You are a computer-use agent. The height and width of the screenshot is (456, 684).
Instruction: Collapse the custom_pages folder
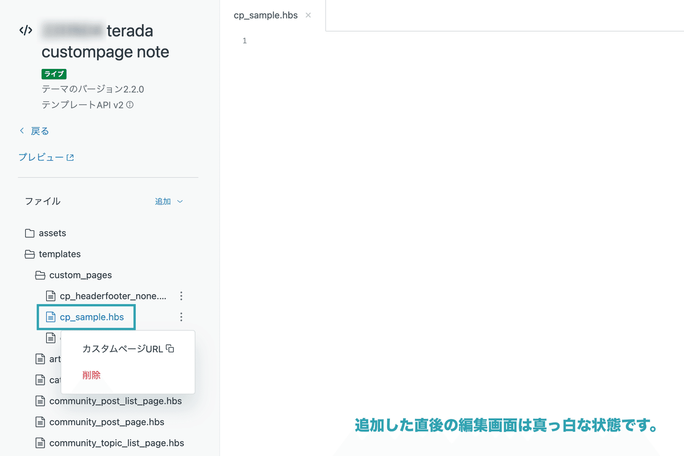point(74,275)
